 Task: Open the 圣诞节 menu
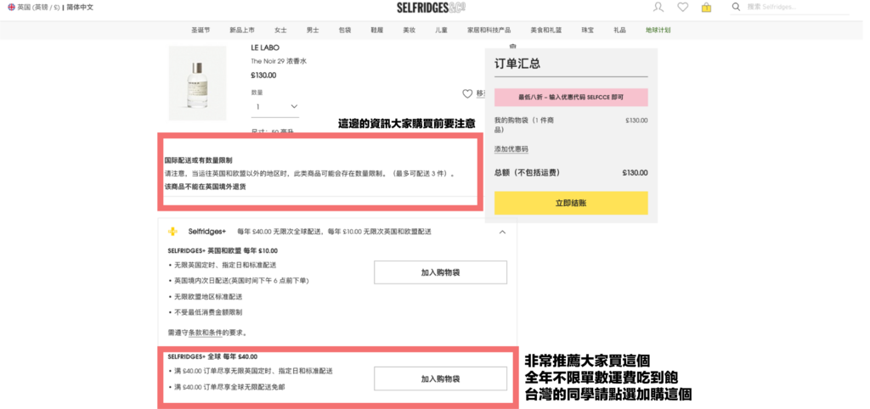point(201,31)
